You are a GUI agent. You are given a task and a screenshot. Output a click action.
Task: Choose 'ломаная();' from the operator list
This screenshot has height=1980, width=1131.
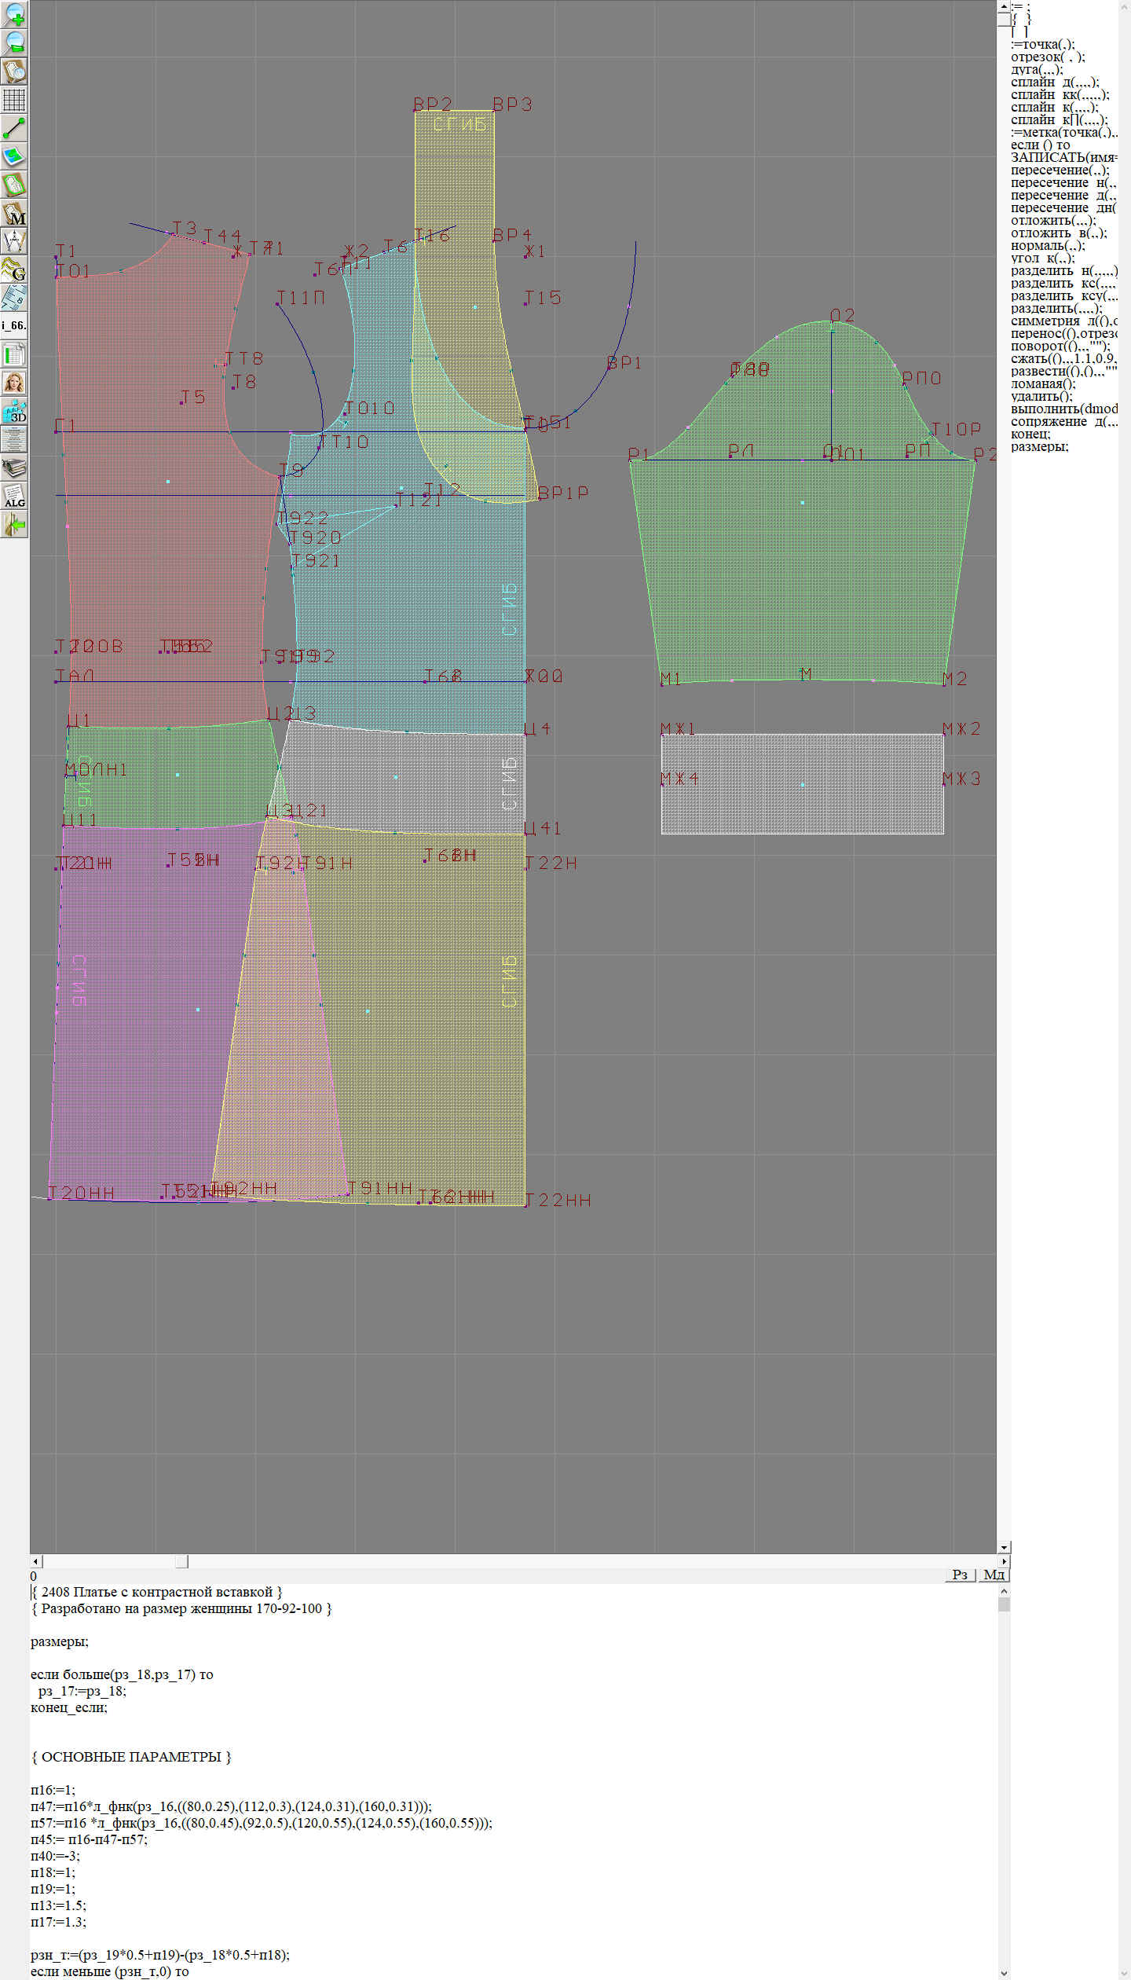coord(1043,384)
